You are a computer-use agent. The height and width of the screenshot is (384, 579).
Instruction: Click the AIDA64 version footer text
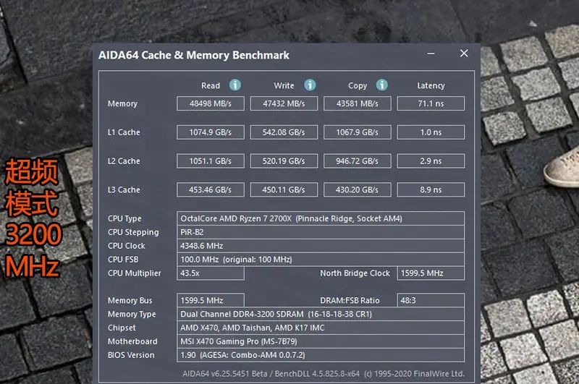(x=324, y=374)
